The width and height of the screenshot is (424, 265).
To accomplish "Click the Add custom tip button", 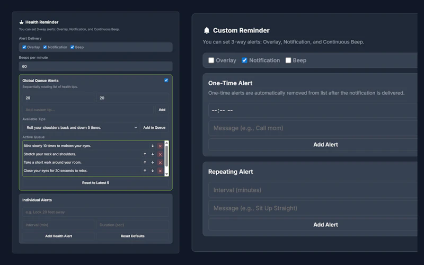I will (x=162, y=110).
